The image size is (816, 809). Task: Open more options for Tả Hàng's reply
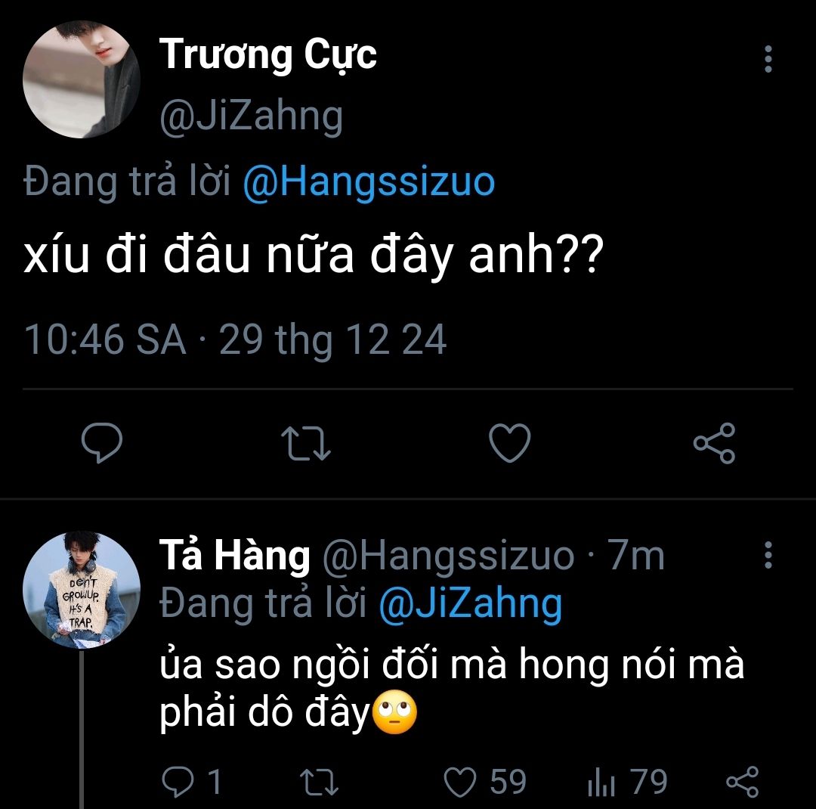[x=768, y=556]
